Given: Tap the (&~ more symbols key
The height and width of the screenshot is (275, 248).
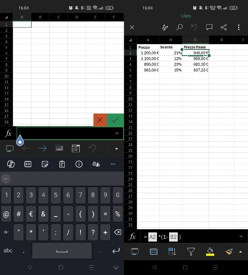Looking at the screenshot, I should coord(6,232).
